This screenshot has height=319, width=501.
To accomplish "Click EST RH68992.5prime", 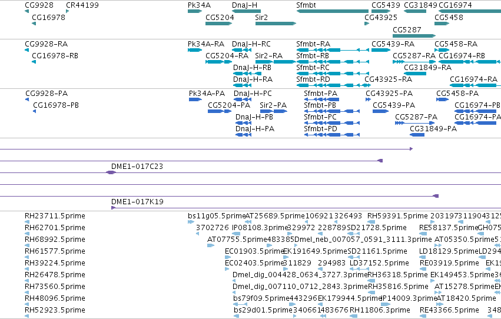I will point(27,245).
